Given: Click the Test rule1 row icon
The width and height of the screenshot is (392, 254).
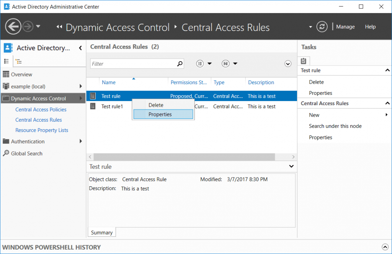Looking at the screenshot, I should coord(93,106).
